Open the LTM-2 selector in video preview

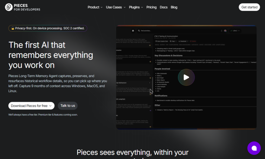coord(235,31)
